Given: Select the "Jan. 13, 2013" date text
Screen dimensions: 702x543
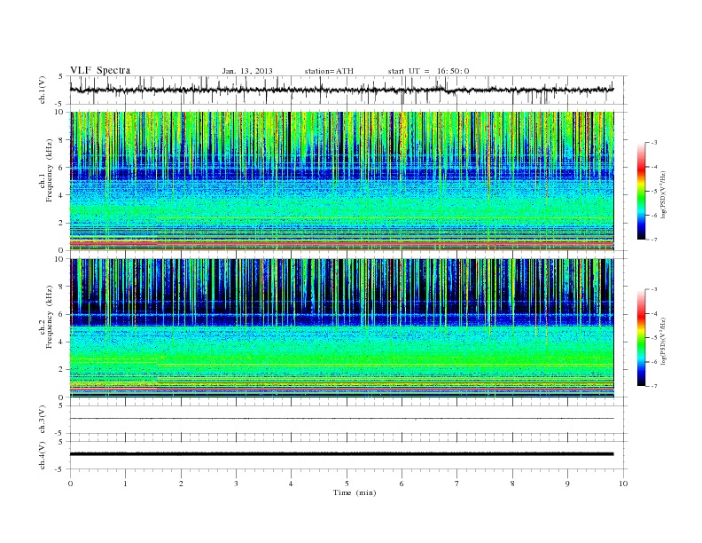Looking at the screenshot, I should 247,71.
